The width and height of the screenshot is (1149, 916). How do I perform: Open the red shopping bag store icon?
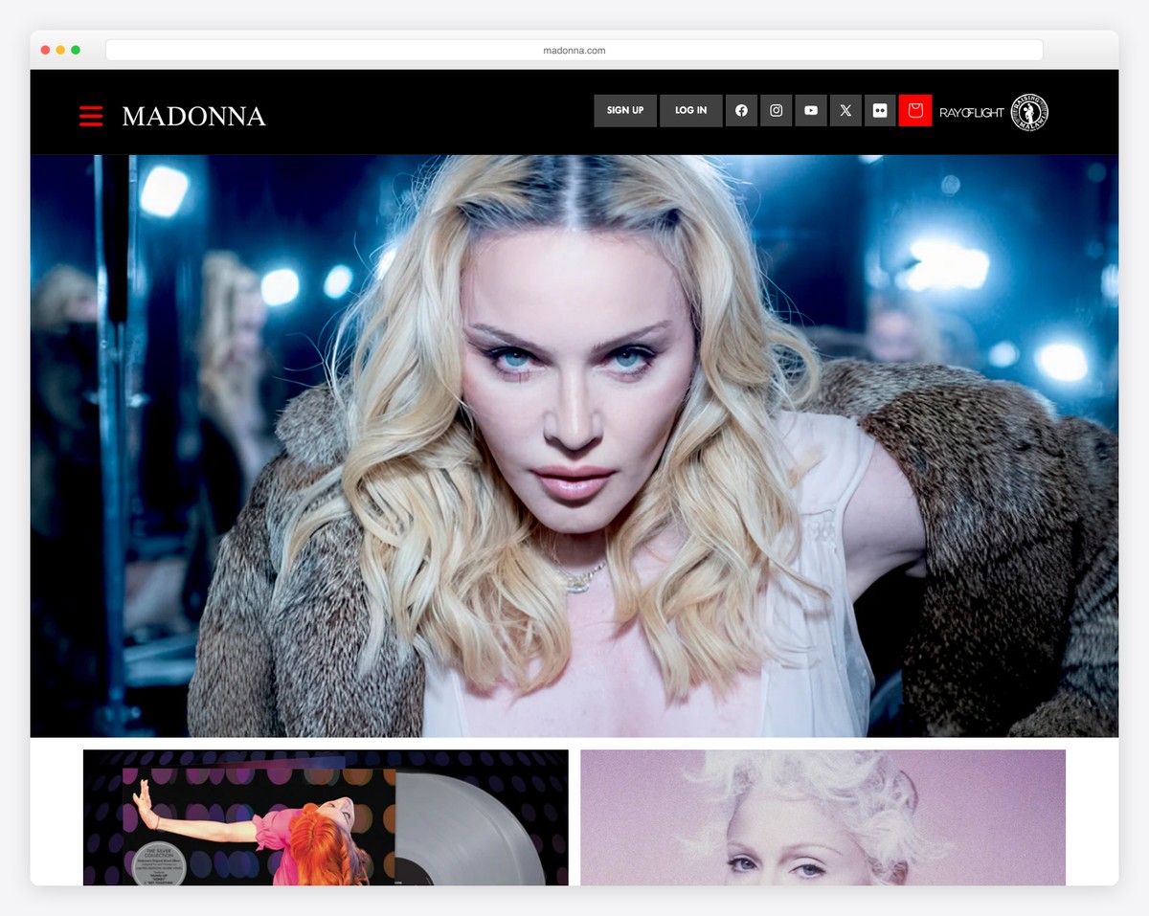point(915,110)
